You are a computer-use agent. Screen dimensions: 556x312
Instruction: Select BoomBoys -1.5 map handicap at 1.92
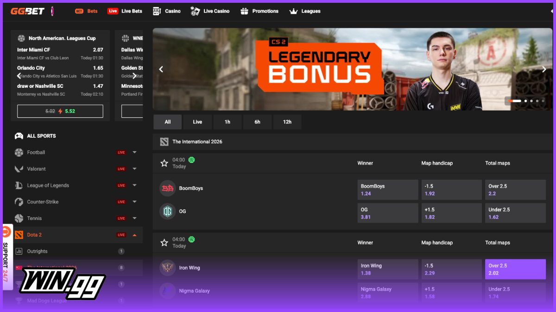452,190
